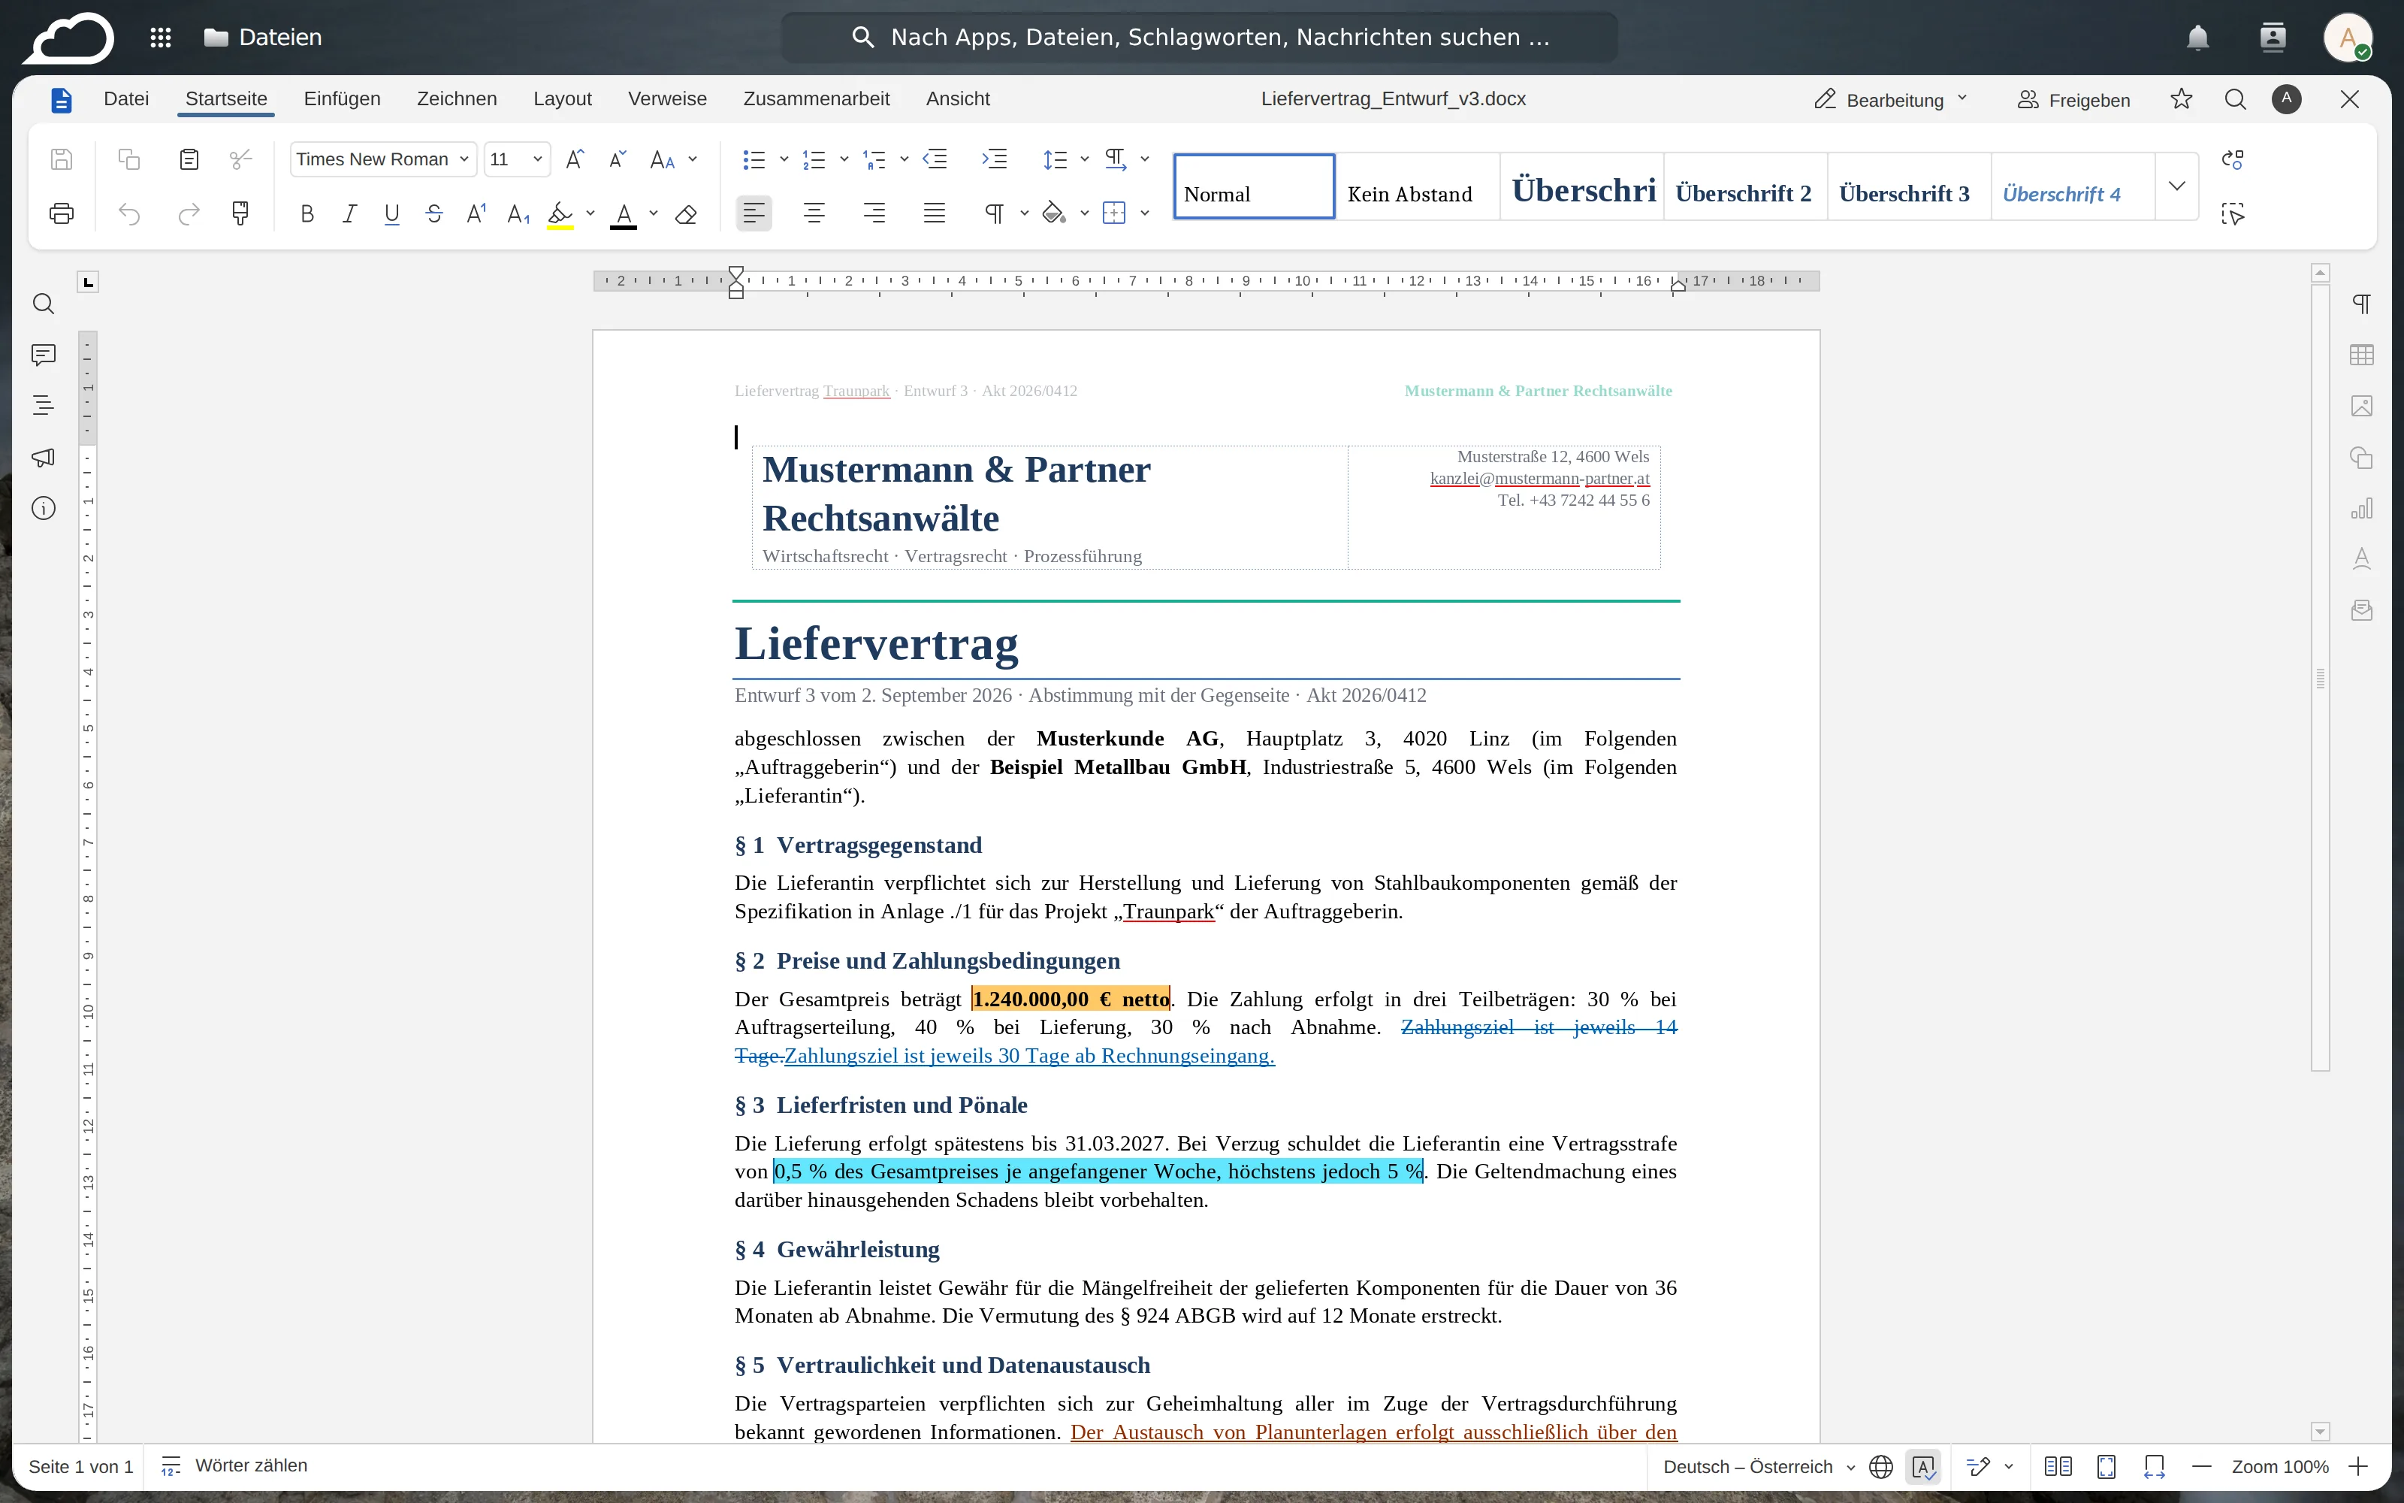Expand the styles gallery arrow

pos(2176,186)
